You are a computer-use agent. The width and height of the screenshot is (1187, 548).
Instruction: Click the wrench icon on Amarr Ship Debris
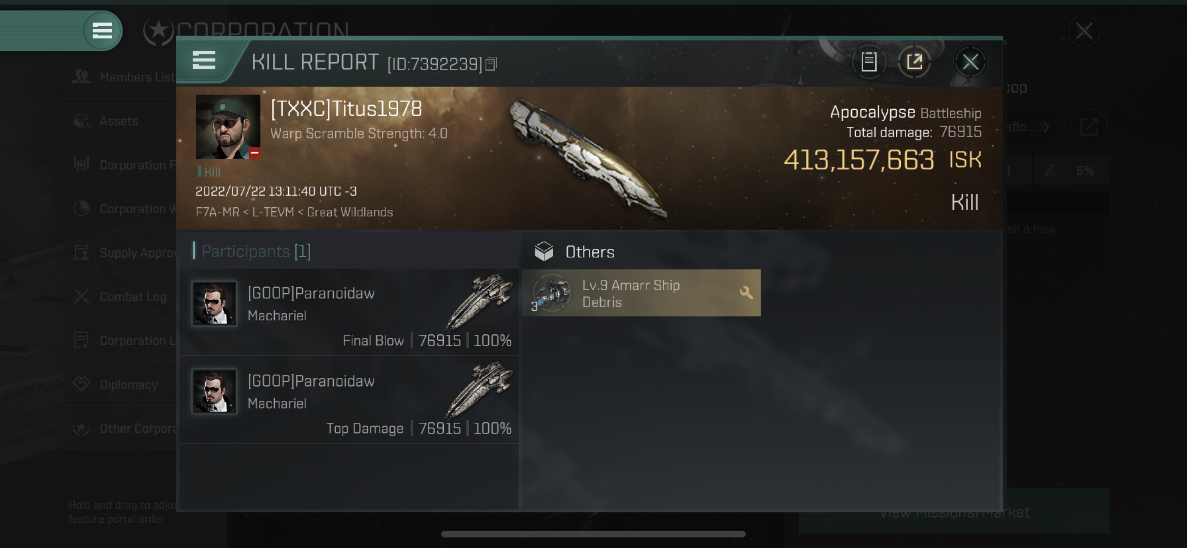[746, 293]
